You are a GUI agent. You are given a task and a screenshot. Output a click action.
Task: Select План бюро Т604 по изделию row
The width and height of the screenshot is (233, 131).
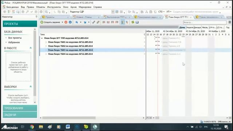click(70, 54)
